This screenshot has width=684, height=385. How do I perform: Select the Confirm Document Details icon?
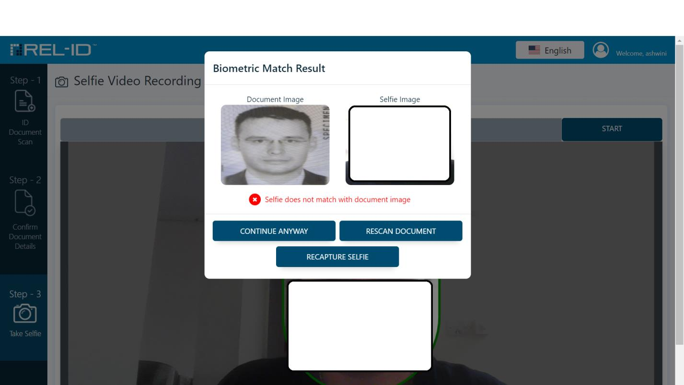tap(24, 202)
